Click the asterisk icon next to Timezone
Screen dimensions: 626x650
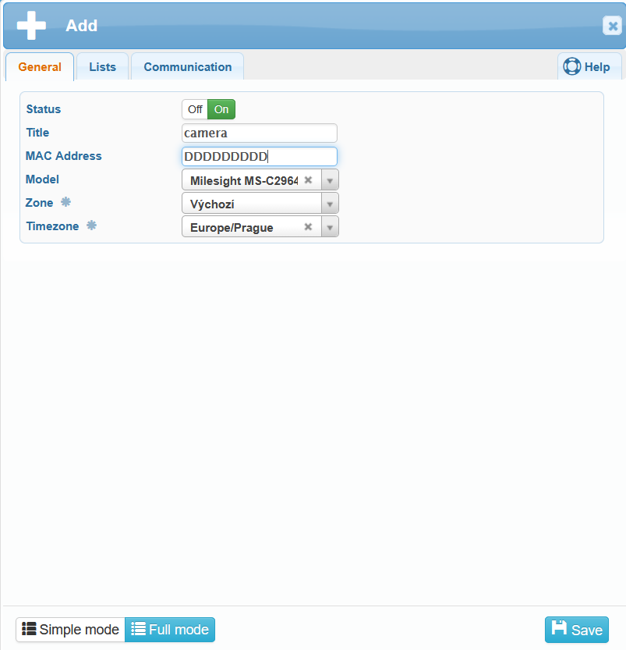[91, 226]
